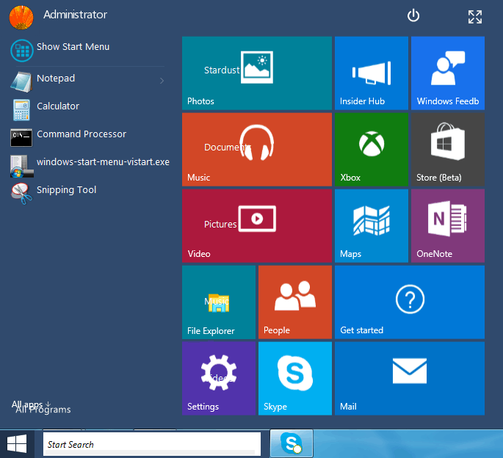Open the Music tile with headphones
The height and width of the screenshot is (458, 503).
pyautogui.click(x=256, y=150)
